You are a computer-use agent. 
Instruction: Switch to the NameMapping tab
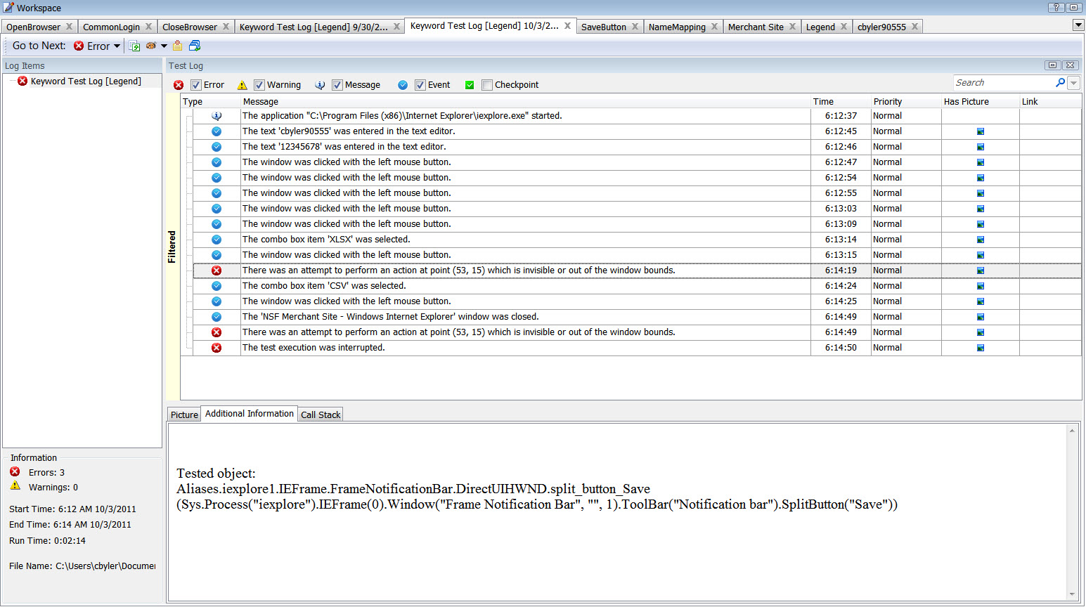click(x=676, y=27)
